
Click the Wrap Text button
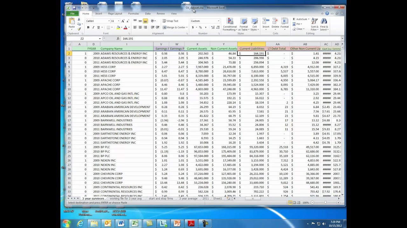[x=170, y=21]
